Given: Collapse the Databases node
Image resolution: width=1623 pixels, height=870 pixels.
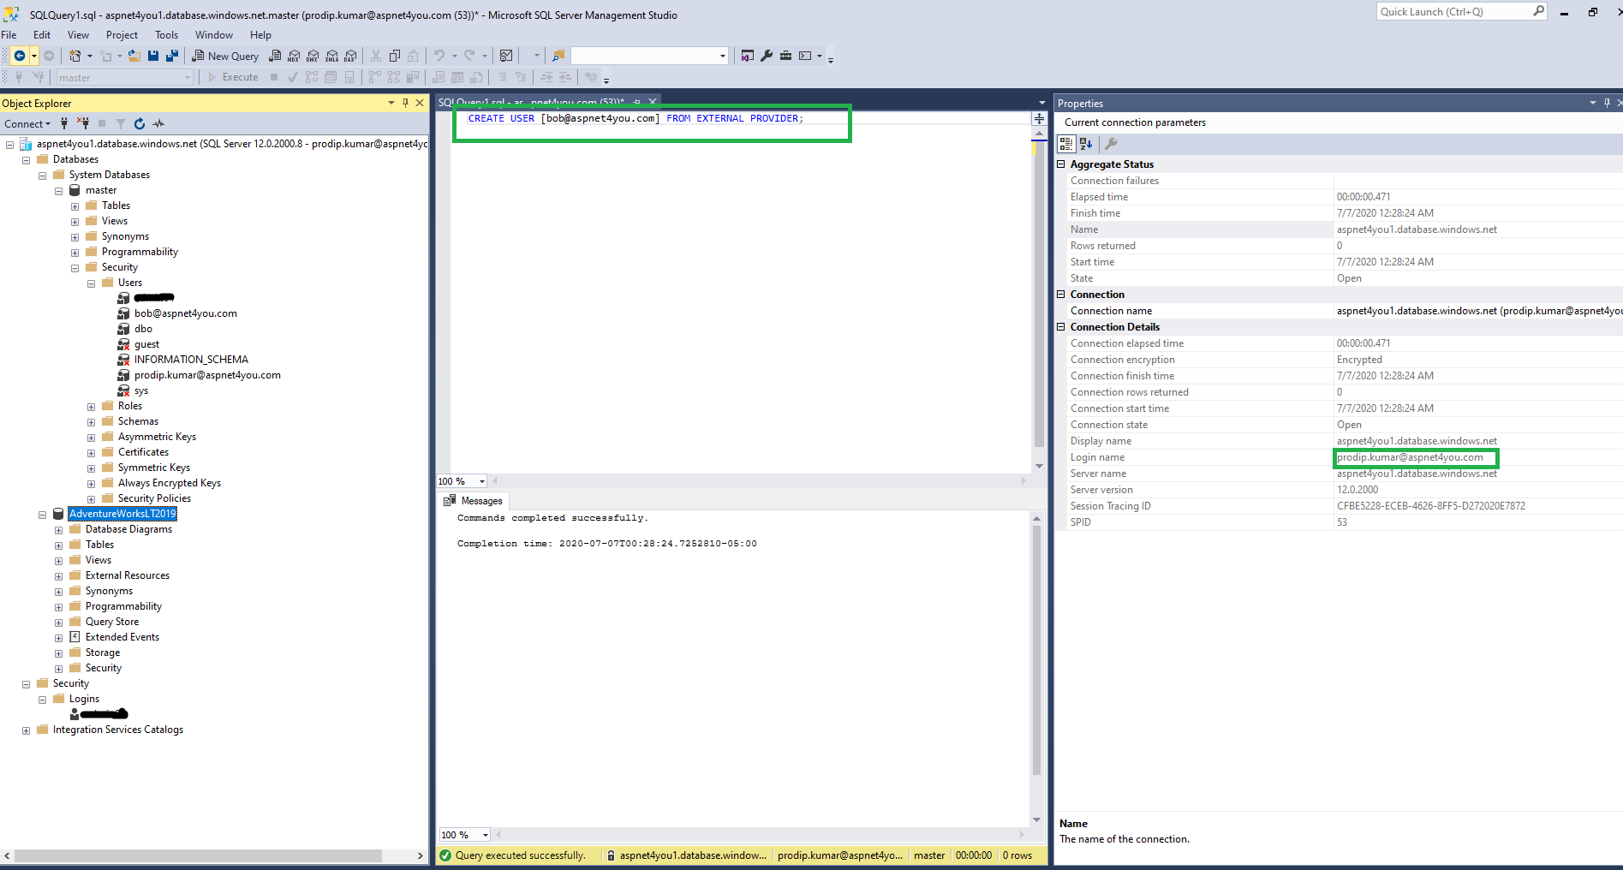Looking at the screenshot, I should 26,160.
